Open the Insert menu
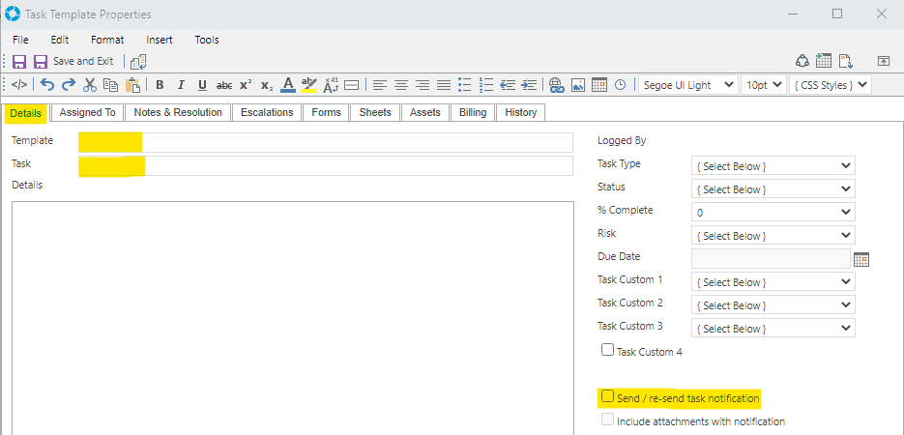 point(160,40)
